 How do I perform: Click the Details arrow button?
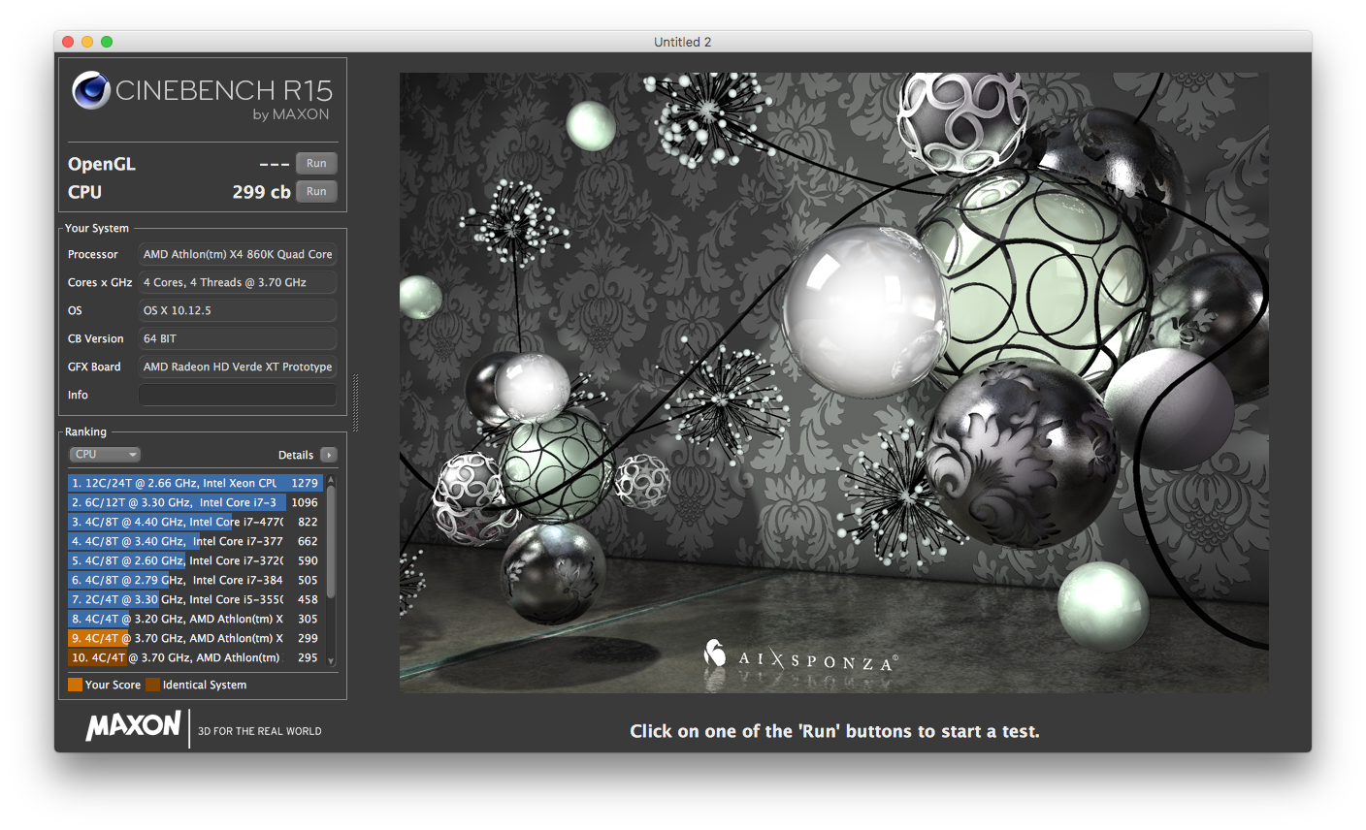329,455
